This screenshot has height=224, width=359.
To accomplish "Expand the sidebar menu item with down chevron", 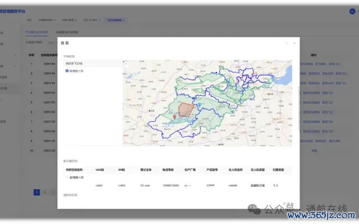I will point(15,55).
